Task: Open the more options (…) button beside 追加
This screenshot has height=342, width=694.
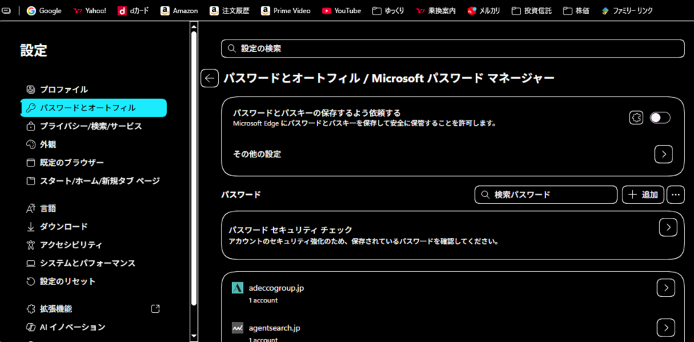Action: (675, 194)
